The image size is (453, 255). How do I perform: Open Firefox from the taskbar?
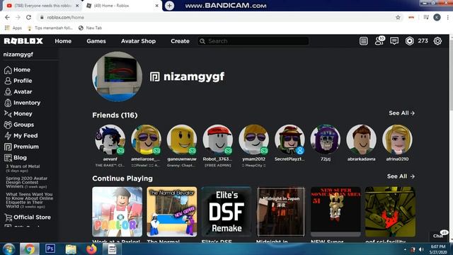(x=91, y=249)
